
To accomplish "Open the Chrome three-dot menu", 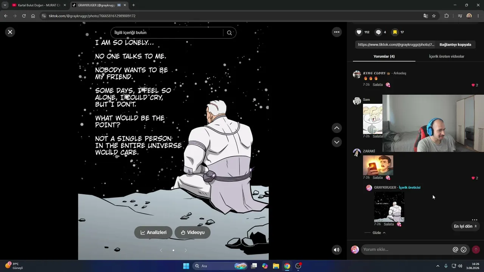I will click(x=478, y=16).
